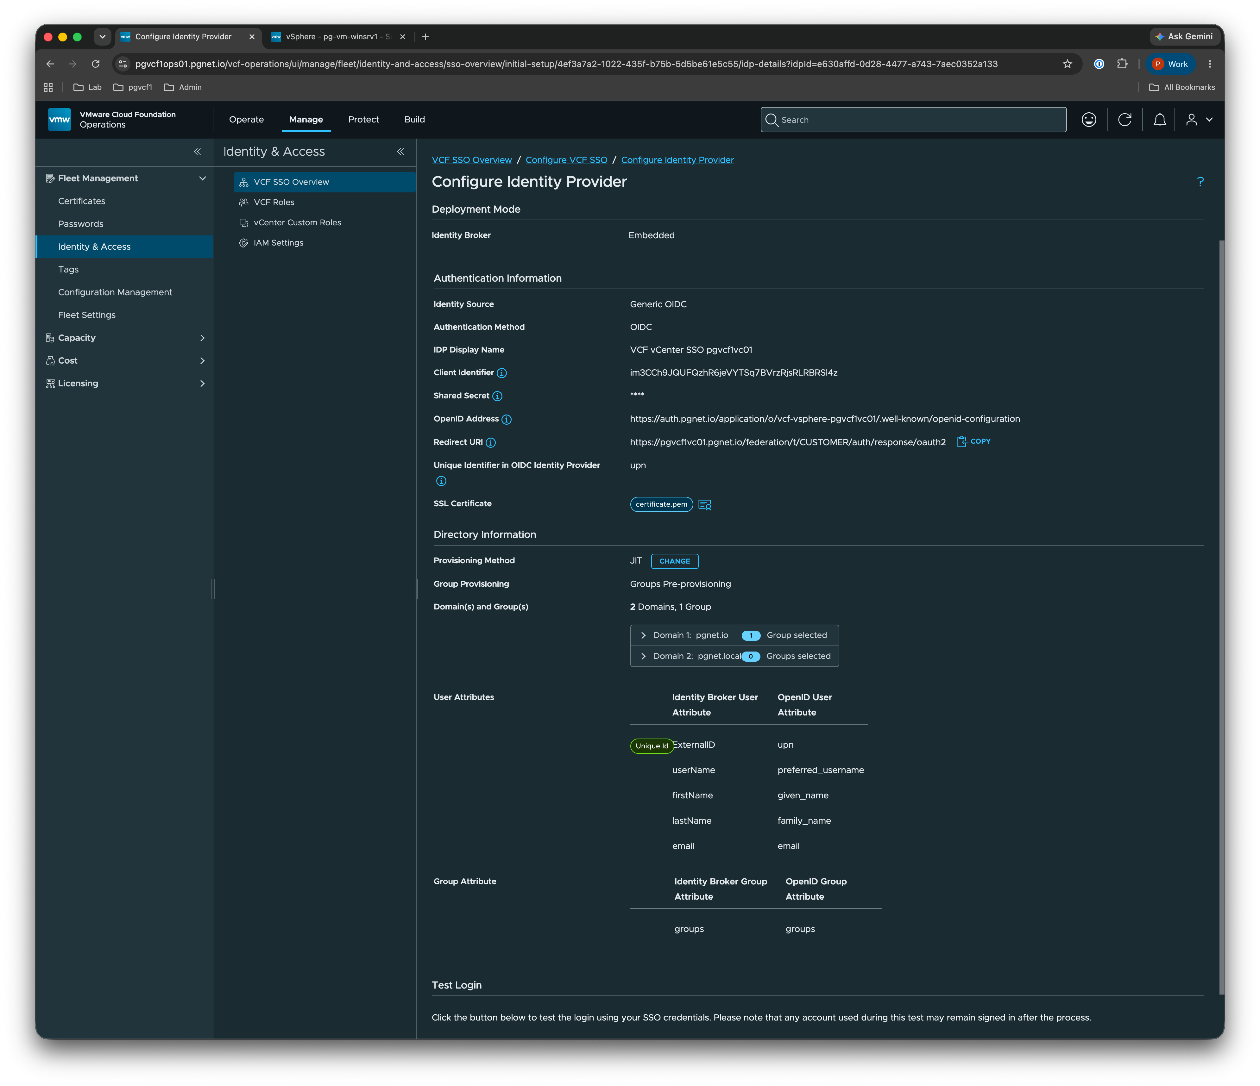1260x1086 pixels.
Task: Click the Configure Identity Provider breadcrumb
Action: 677,160
